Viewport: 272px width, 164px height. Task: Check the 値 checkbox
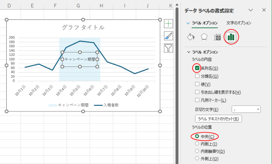(x=197, y=84)
